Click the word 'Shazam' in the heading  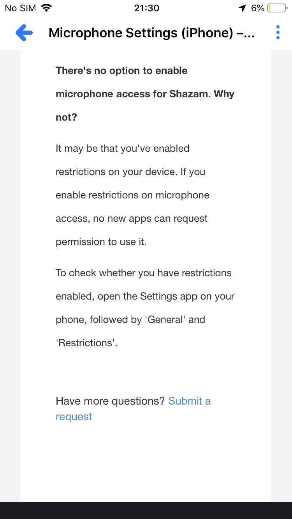pyautogui.click(x=190, y=94)
